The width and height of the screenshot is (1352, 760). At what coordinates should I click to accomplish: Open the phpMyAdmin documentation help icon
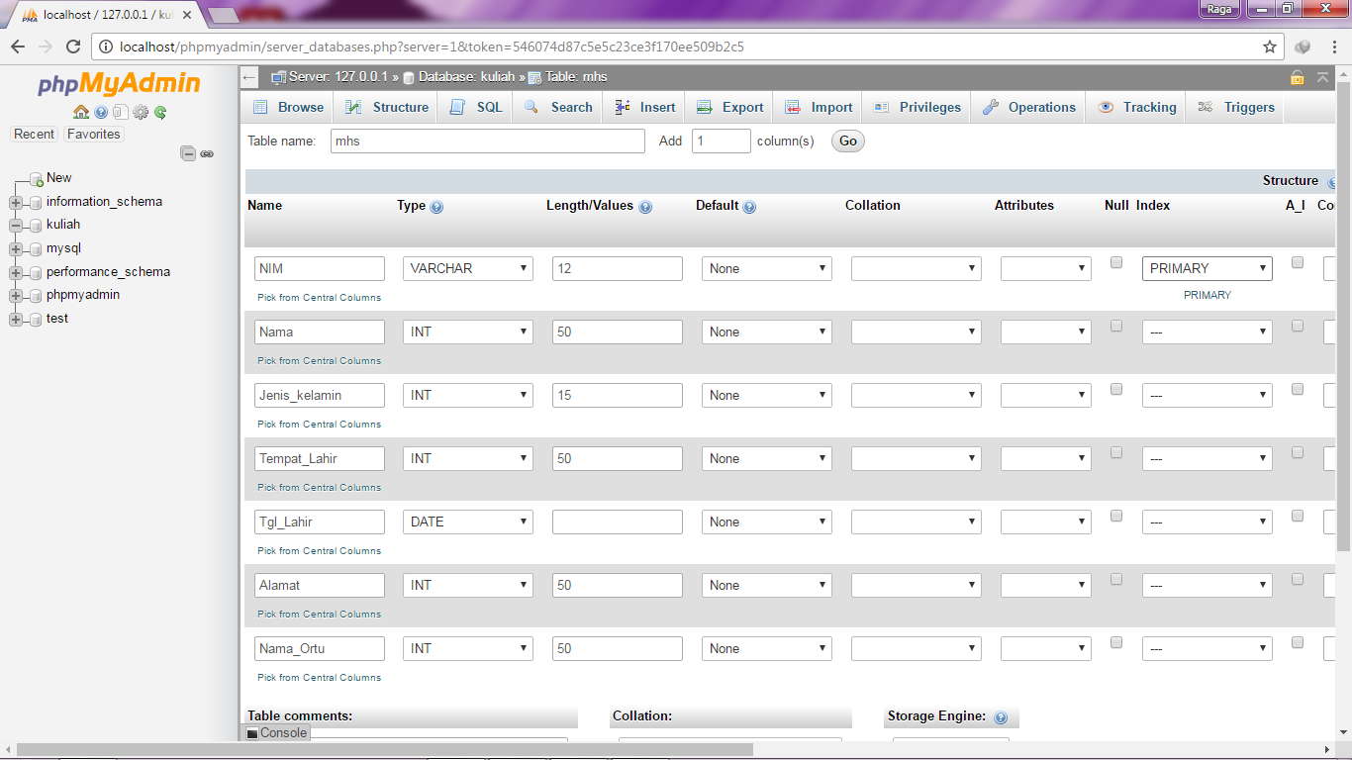[x=101, y=112]
